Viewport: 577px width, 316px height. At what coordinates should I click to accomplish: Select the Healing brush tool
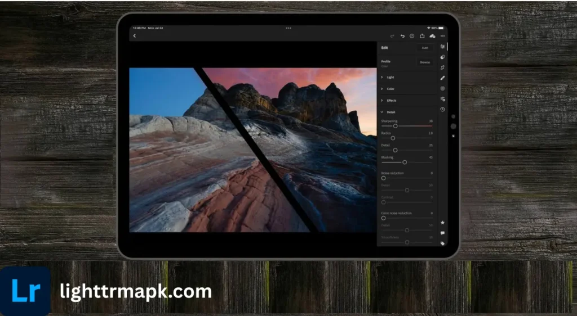443,78
